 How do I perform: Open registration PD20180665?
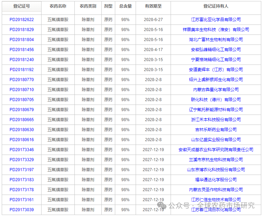click(x=22, y=120)
